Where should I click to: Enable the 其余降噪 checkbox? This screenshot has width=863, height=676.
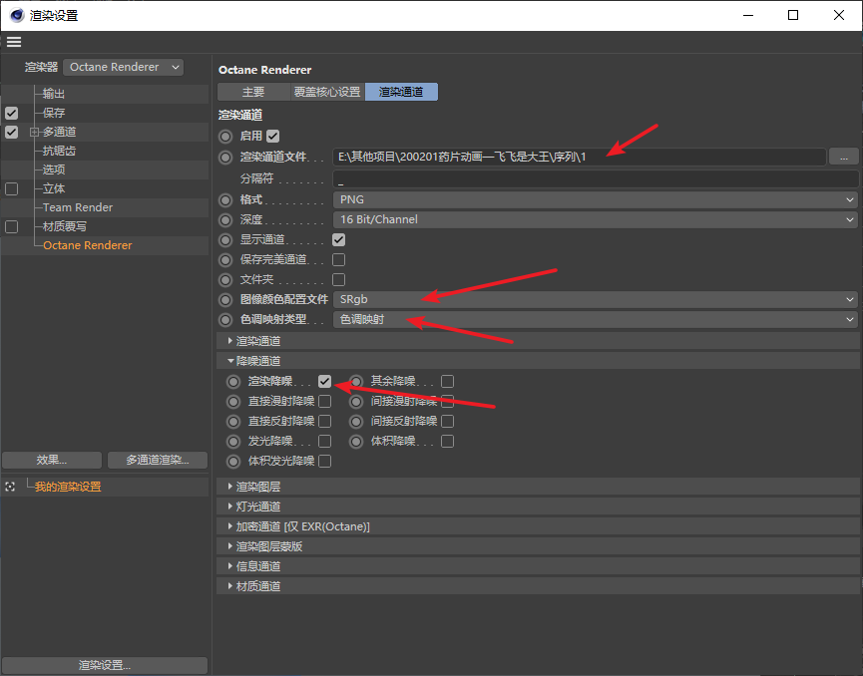pos(447,381)
